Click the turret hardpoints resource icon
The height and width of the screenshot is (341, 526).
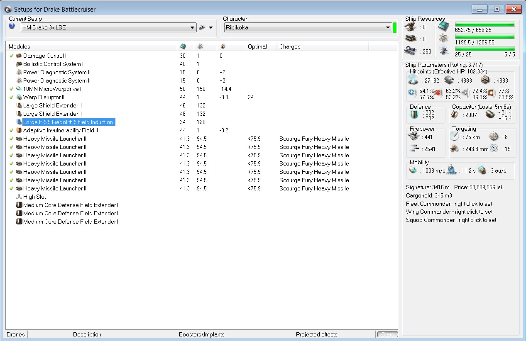411,27
